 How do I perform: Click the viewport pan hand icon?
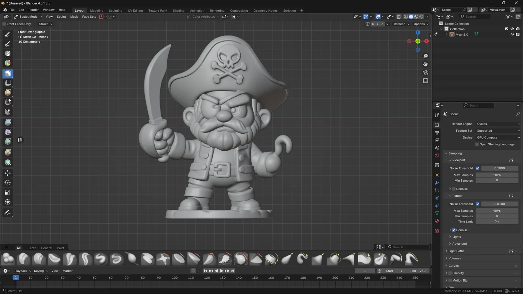[425, 64]
